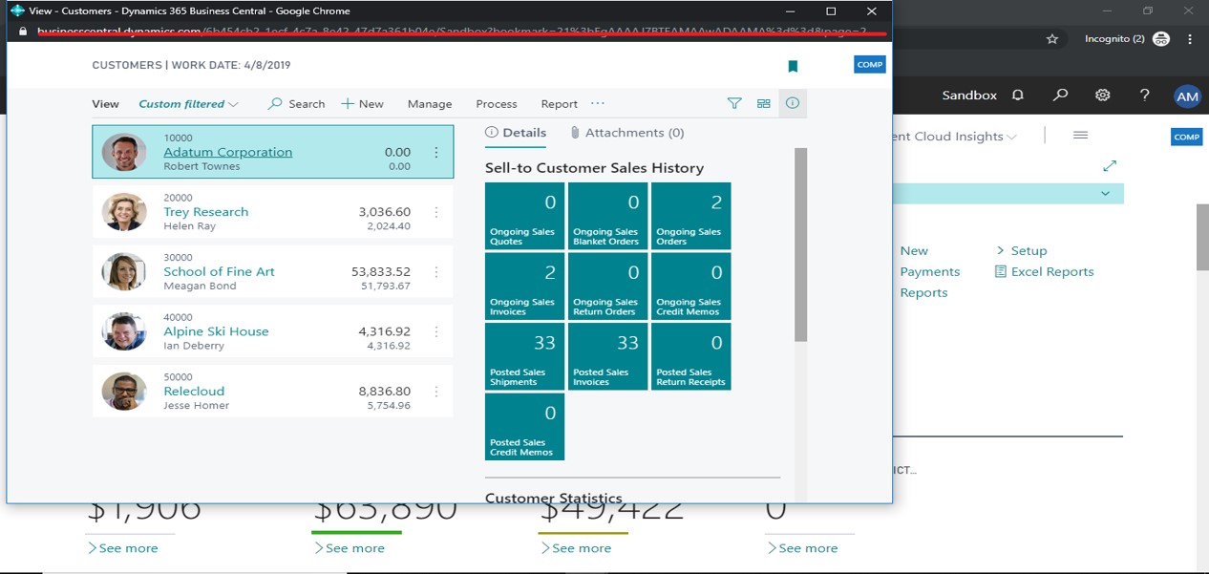Open the Posted Sales Return Receipts tile
This screenshot has height=574, width=1209.
coord(691,356)
